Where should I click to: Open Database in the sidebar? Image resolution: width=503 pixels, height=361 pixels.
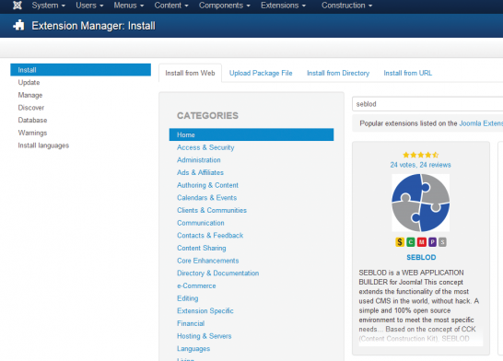(x=32, y=121)
